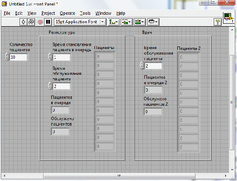Click stepper for Врач время обслуживания

click(142, 66)
